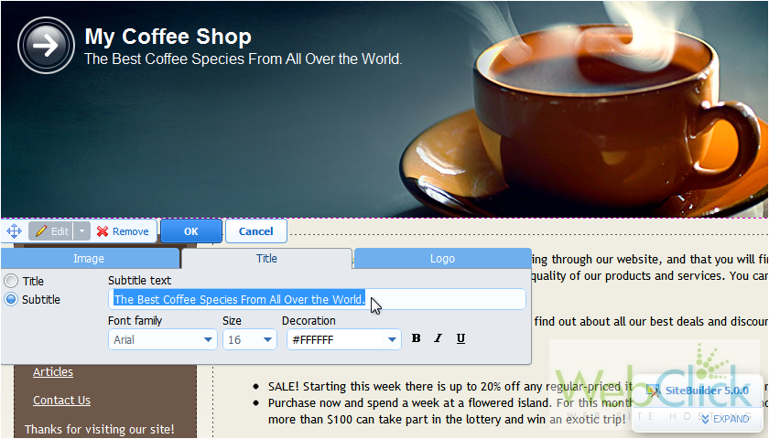
Task: Toggle underline decoration
Action: tap(460, 338)
